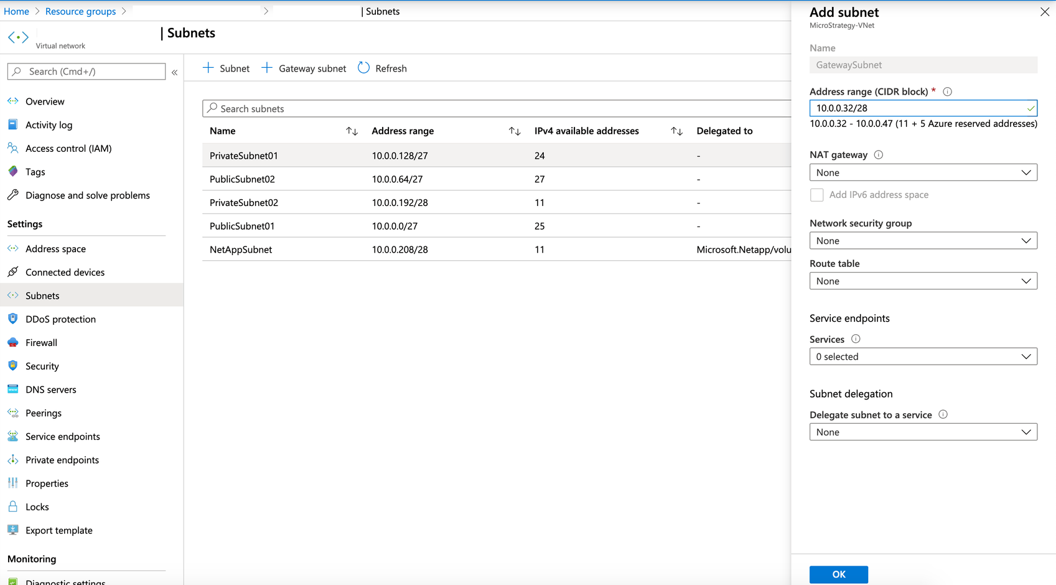Add a Gateway subnet from toolbar
1056x585 pixels.
[303, 68]
